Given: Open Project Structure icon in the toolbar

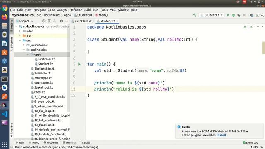Looking at the screenshot, I should (251, 15).
